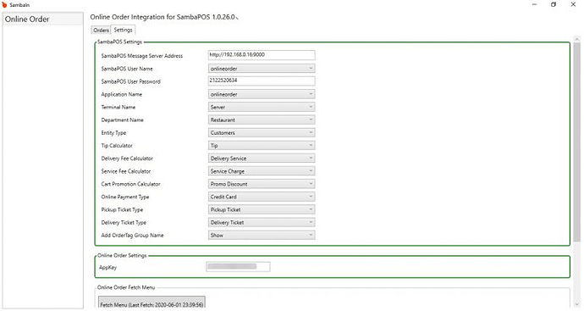Image resolution: width=584 pixels, height=311 pixels.
Task: Open the Delivery Fee Calculator dropdown
Action: (x=262, y=158)
